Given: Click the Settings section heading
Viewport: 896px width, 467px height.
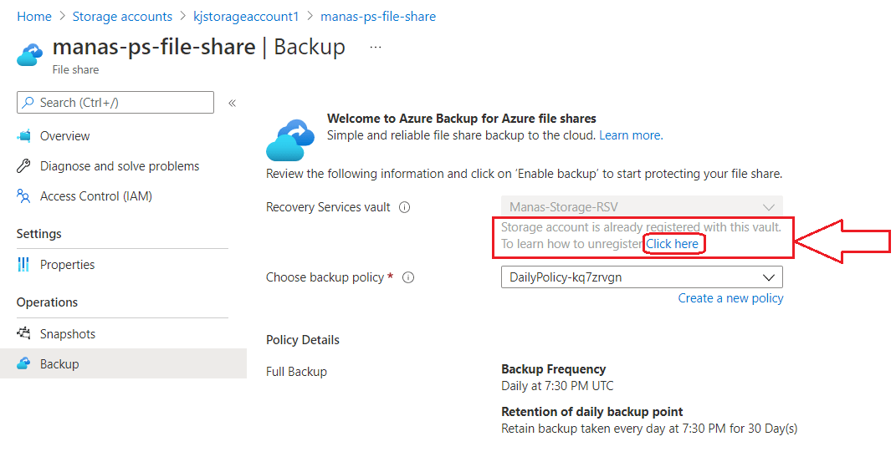Looking at the screenshot, I should click(x=38, y=234).
